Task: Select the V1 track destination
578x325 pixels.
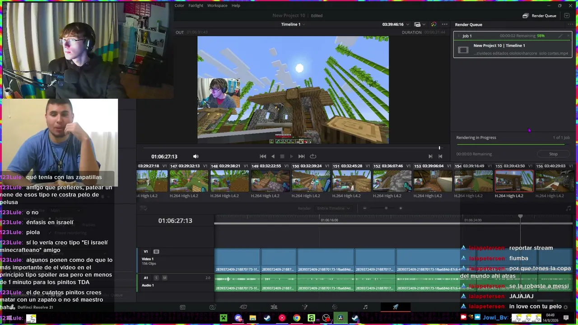Action: (146, 251)
